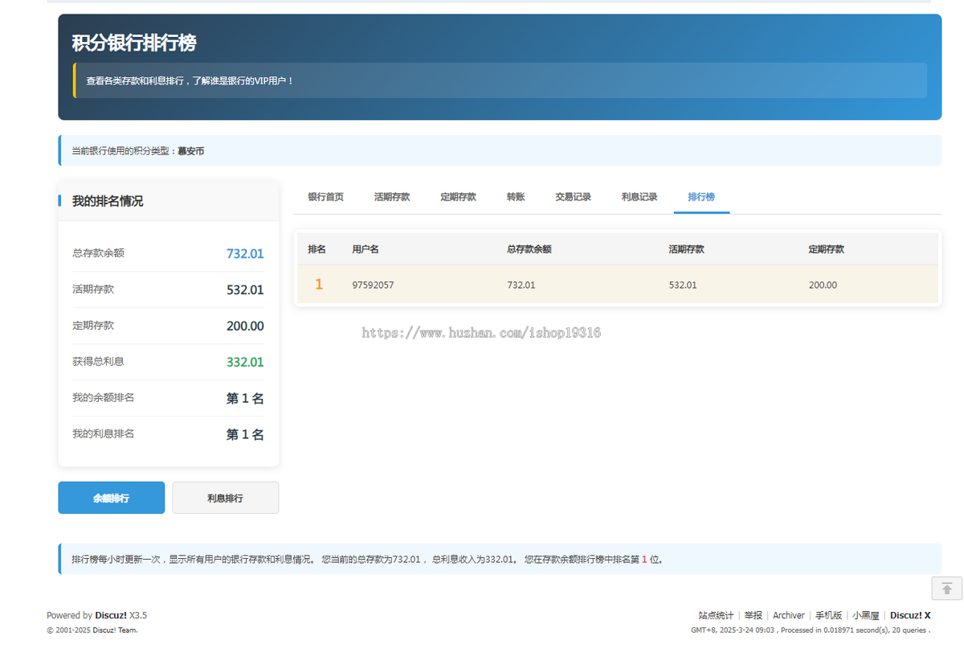Click the 活期存款 column header
Viewport: 964px width, 665px height.
[x=686, y=249]
